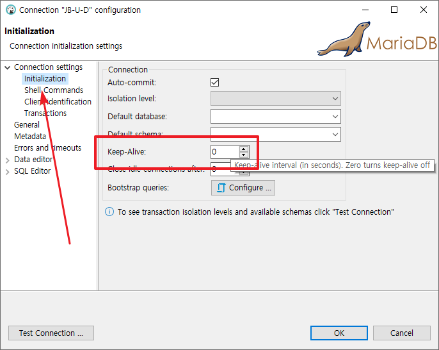Increase the Keep-Alive value with the up arrow
Viewport: 439px width, 350px height.
coord(243,149)
